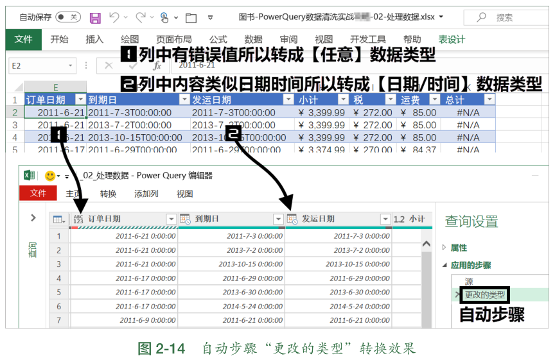This screenshot has height=358, width=555.
Task: Click the #N/A cell in Excel row 2
Action: [468, 112]
